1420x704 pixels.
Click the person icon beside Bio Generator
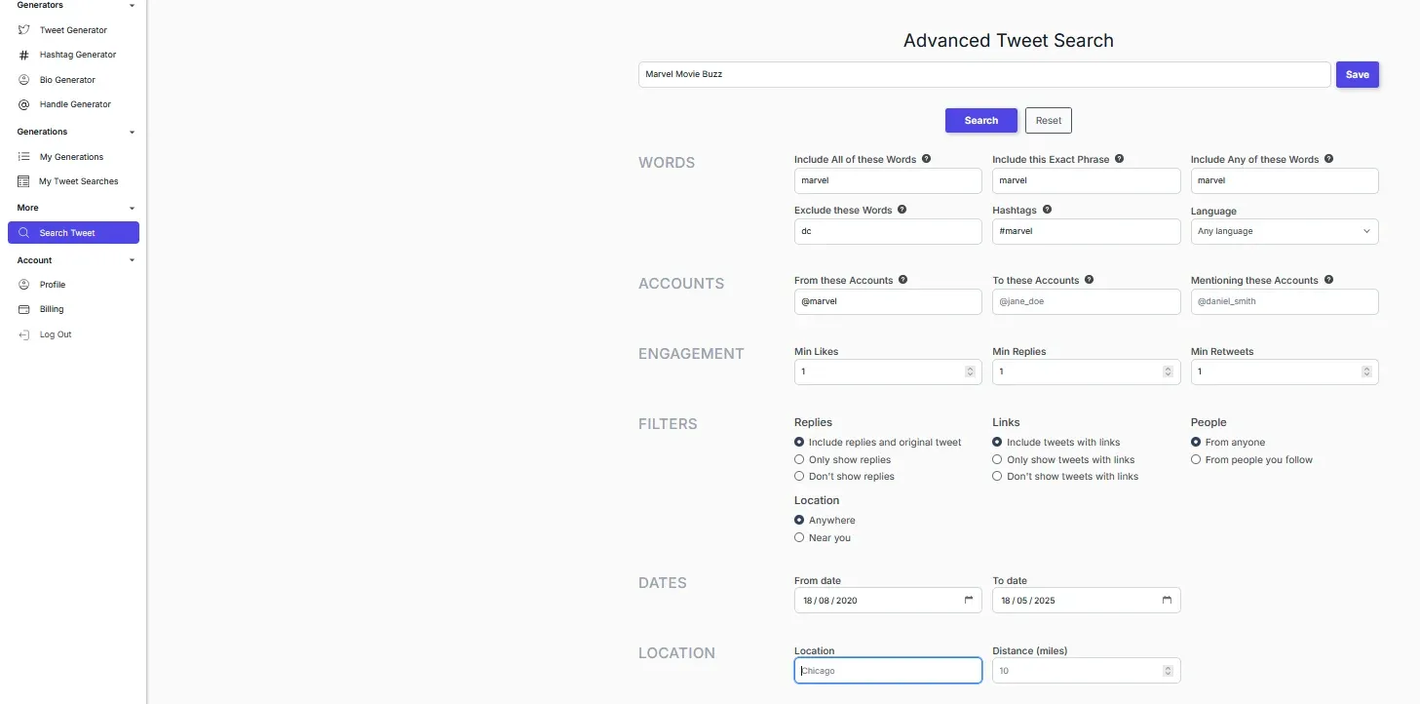coord(24,80)
